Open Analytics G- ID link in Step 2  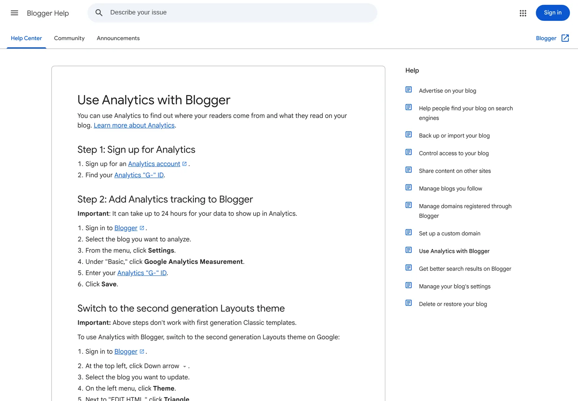142,273
